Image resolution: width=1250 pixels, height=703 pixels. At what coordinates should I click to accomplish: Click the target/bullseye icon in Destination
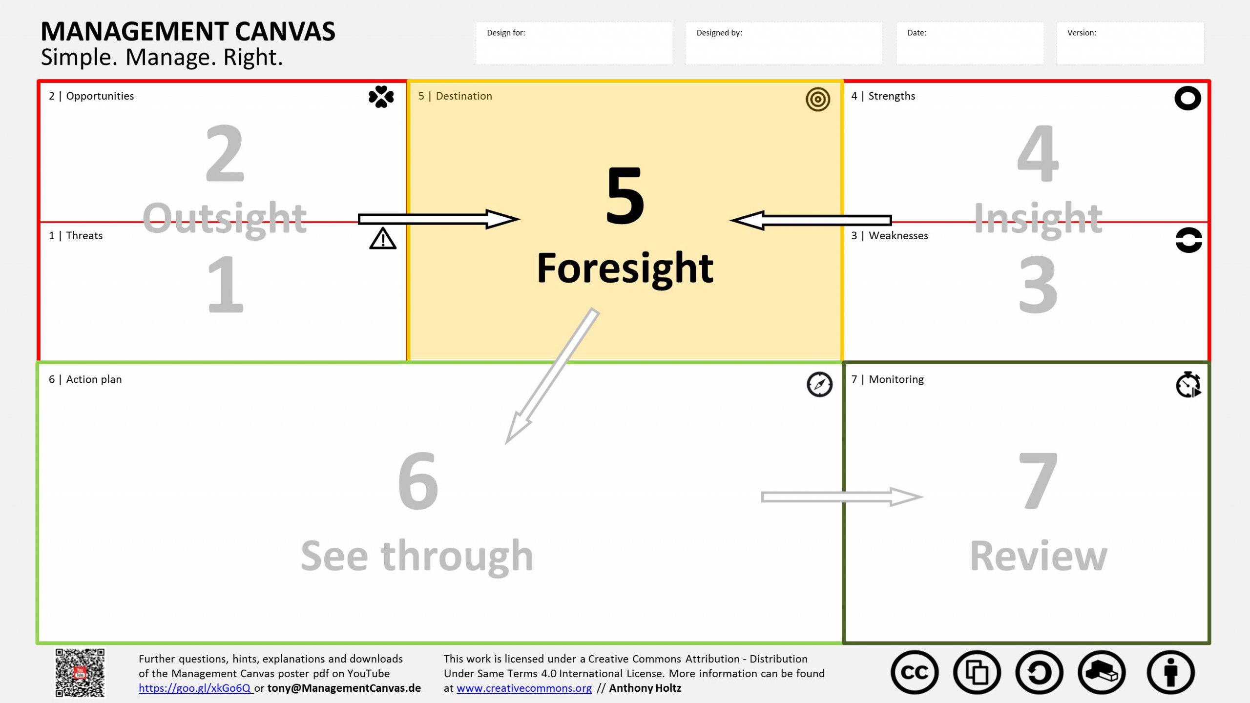pos(817,99)
